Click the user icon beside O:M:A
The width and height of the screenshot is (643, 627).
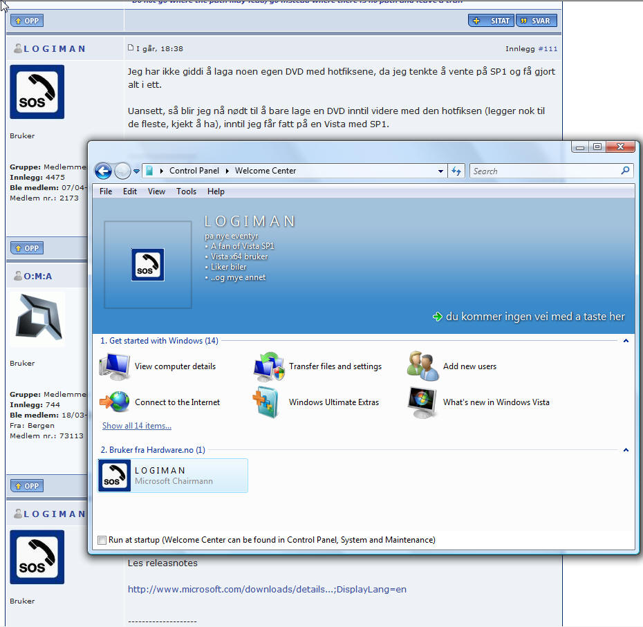click(18, 276)
